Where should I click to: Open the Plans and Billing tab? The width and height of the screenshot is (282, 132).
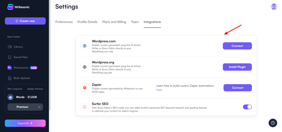(114, 22)
